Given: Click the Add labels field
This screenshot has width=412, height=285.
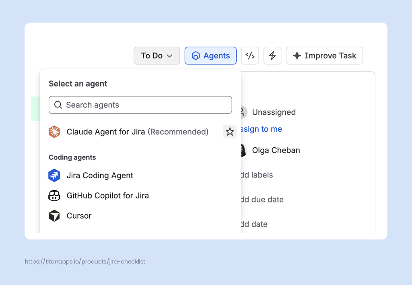Looking at the screenshot, I should point(257,175).
